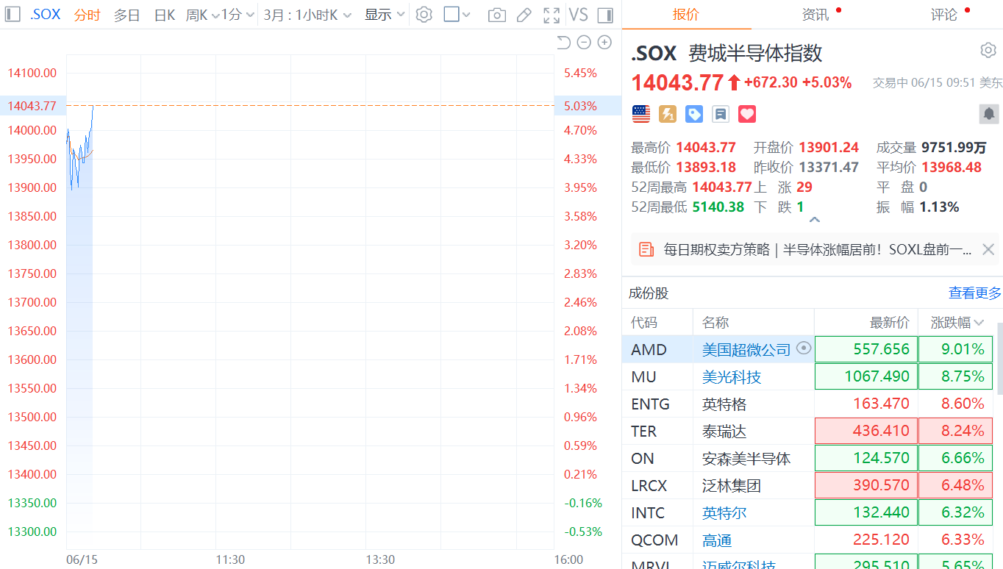Image resolution: width=1003 pixels, height=569 pixels.
Task: Click the 振幅 1.13% value
Action: (x=940, y=207)
